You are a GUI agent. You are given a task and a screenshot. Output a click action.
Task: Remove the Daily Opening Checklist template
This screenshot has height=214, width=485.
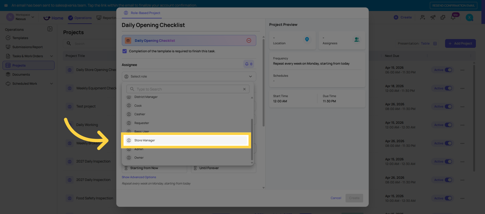(249, 41)
